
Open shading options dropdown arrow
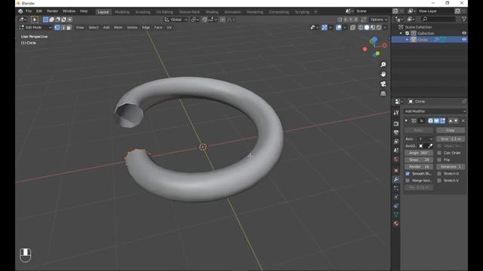[x=385, y=27]
